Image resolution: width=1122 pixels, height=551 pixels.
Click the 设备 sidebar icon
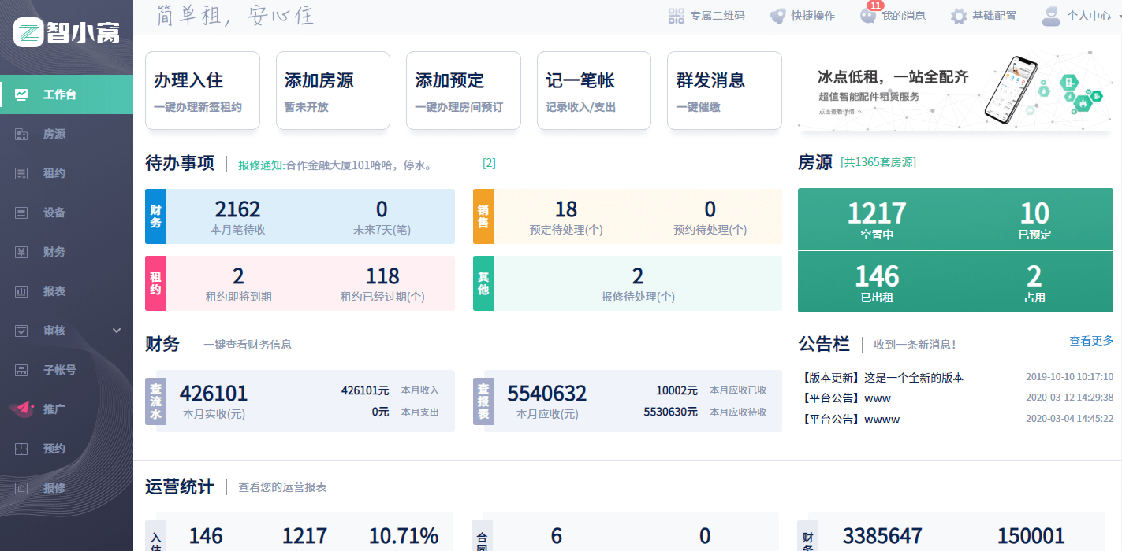tap(22, 213)
